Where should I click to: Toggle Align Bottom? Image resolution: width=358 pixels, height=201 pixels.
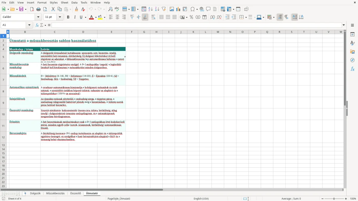click(145, 17)
